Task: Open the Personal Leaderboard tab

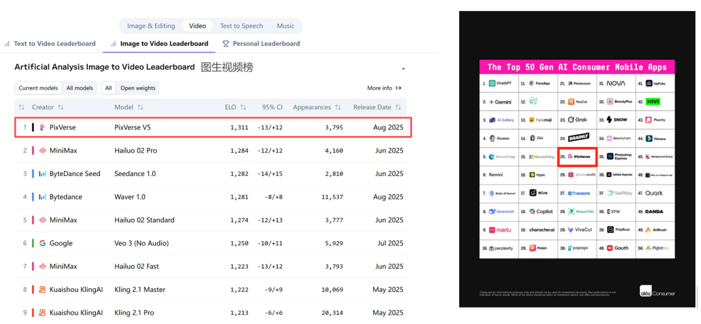Action: point(261,44)
